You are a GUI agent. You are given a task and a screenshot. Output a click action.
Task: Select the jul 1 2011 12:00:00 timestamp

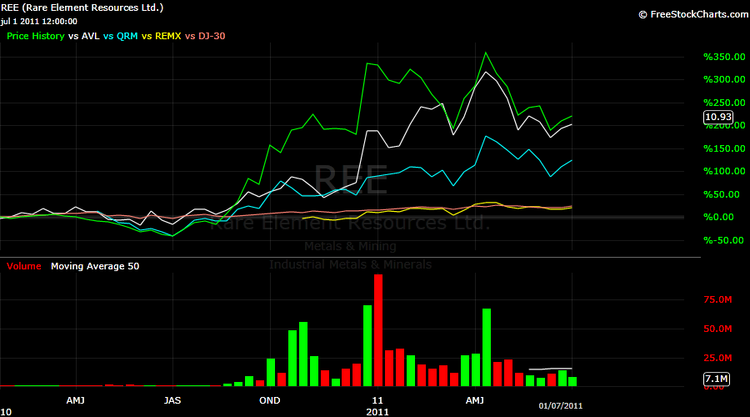[x=38, y=22]
